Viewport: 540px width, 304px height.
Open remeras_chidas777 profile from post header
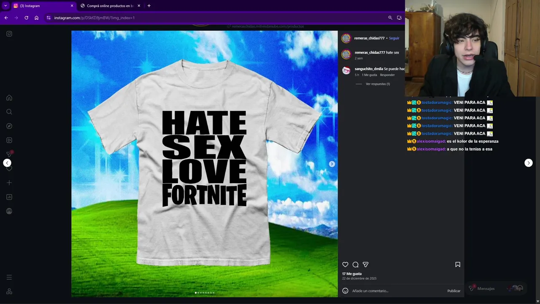pos(369,38)
